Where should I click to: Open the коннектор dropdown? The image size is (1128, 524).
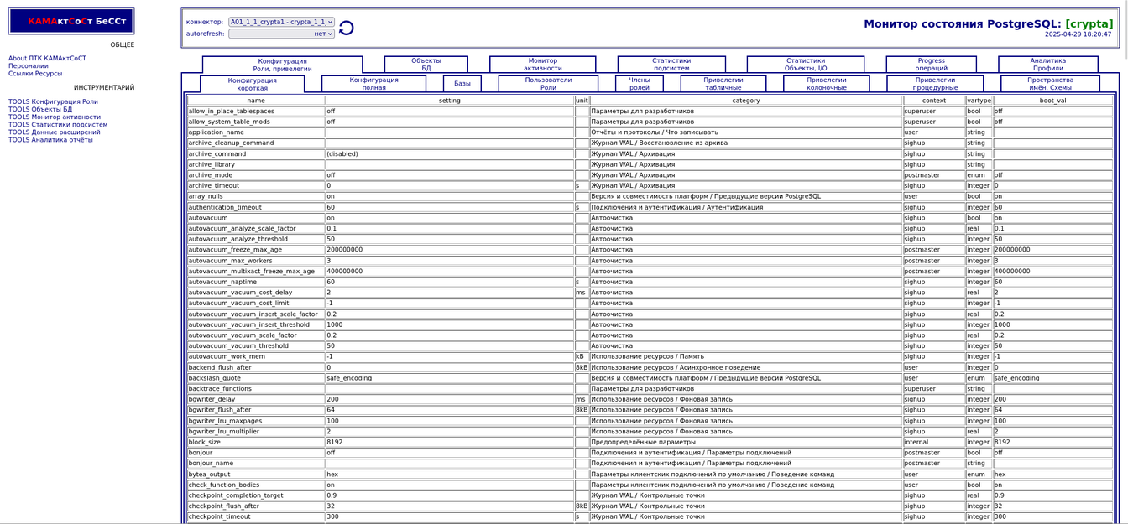281,22
